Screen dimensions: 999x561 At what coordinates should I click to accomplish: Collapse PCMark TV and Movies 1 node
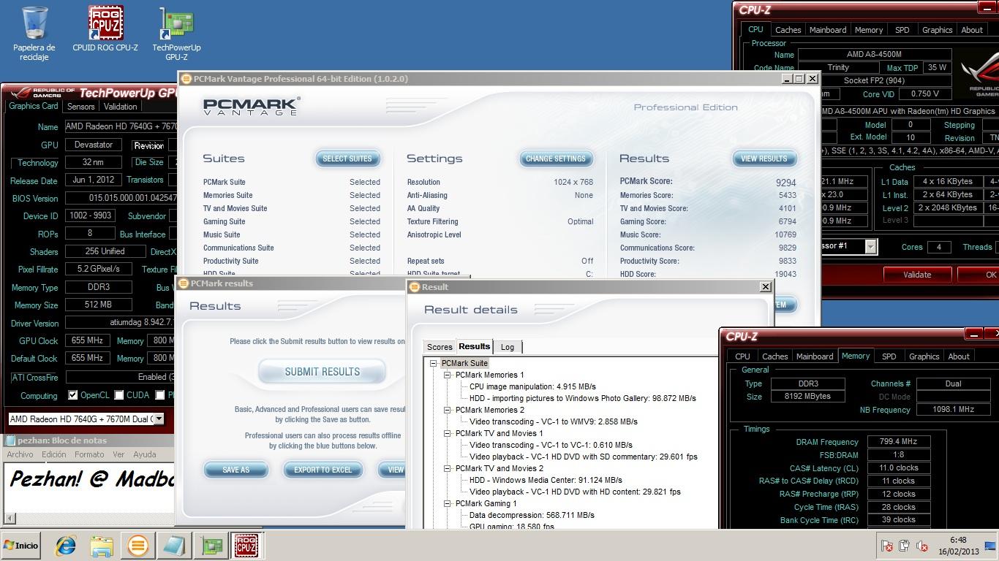pyautogui.click(x=448, y=433)
